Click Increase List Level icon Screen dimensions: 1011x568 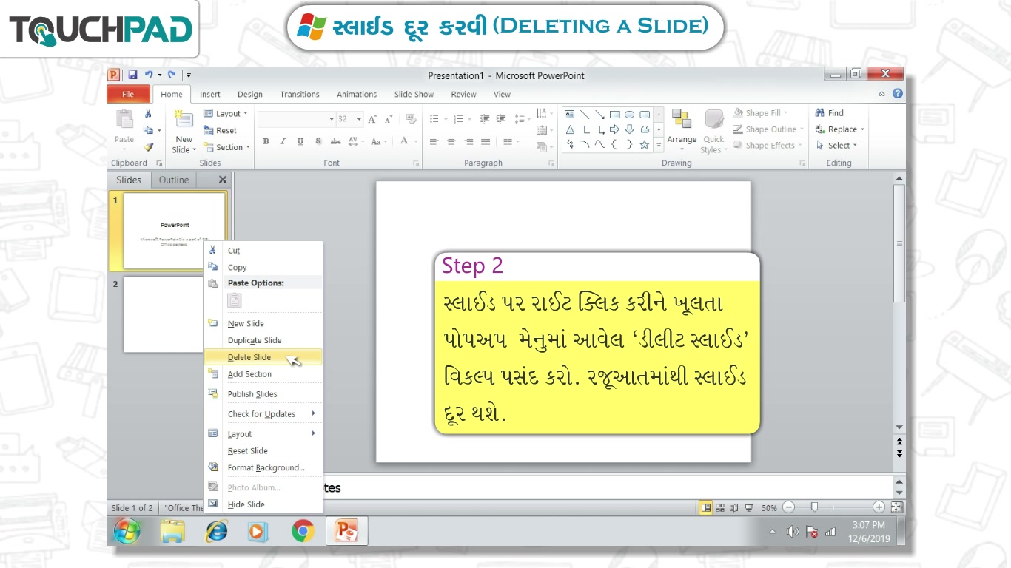(x=501, y=118)
